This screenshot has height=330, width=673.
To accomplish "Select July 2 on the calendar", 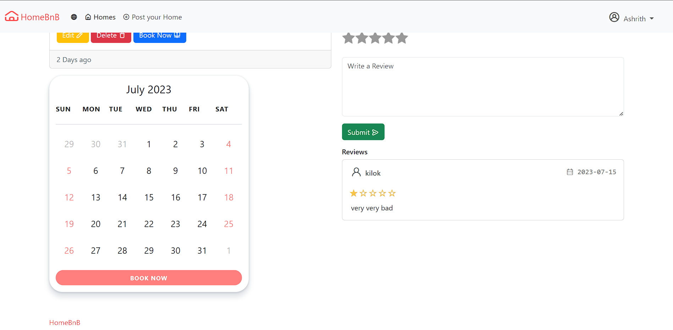I will [x=175, y=144].
